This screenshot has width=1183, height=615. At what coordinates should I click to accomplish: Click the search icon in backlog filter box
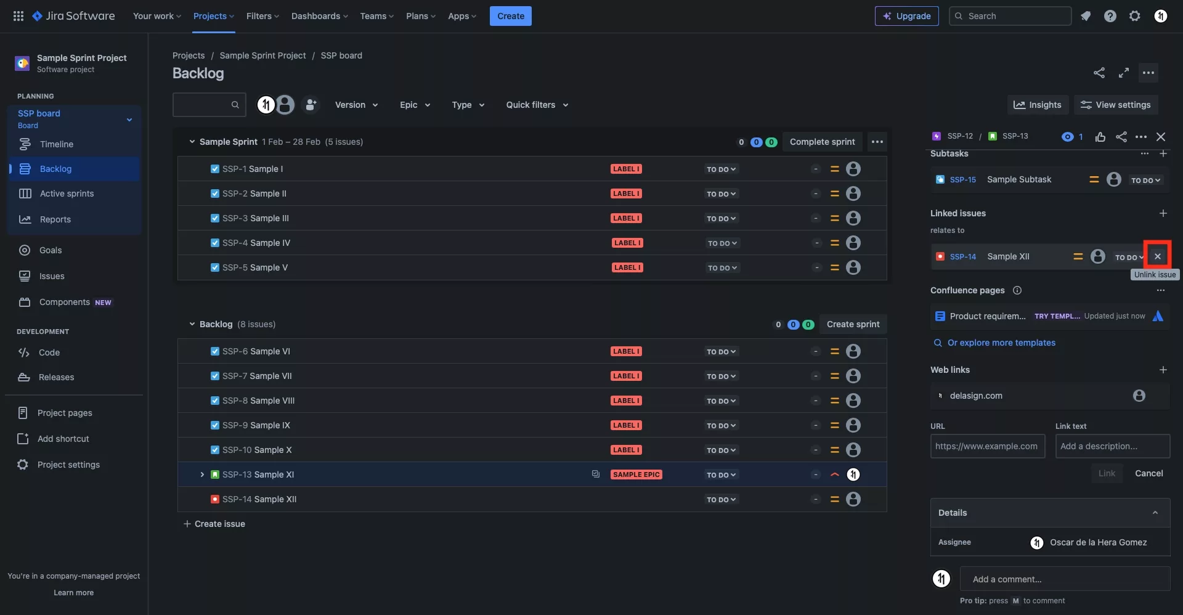235,105
